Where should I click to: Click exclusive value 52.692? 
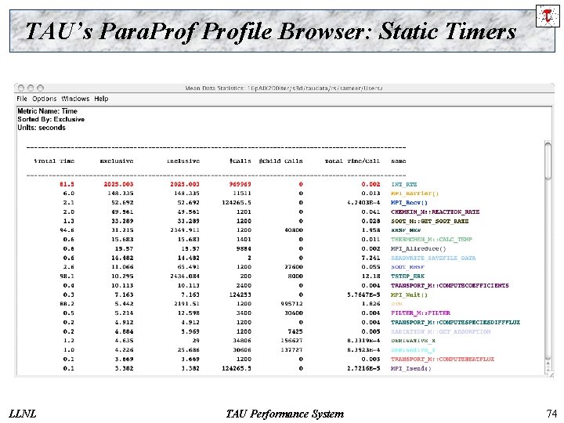tap(122, 203)
